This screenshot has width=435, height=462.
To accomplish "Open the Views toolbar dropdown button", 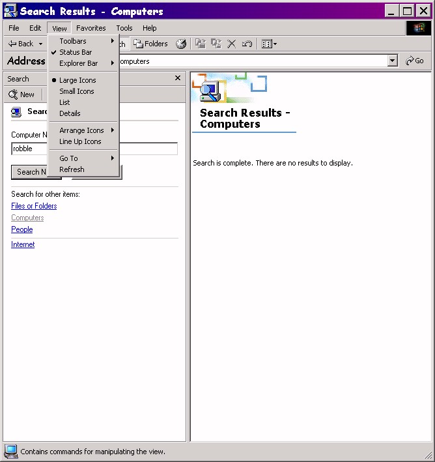I will (269, 44).
